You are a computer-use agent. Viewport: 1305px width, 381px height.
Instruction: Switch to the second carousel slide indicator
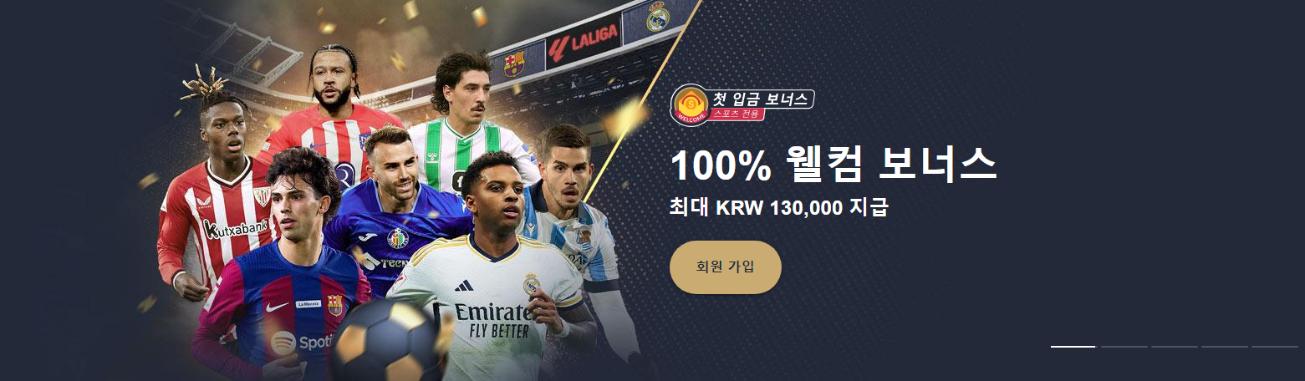(1124, 346)
